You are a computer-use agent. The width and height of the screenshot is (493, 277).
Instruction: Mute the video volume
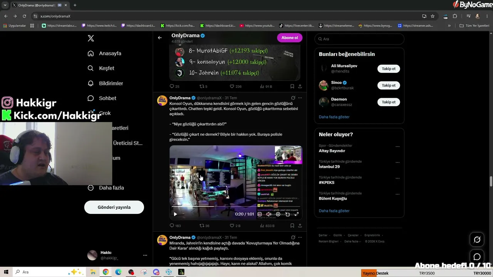click(269, 214)
